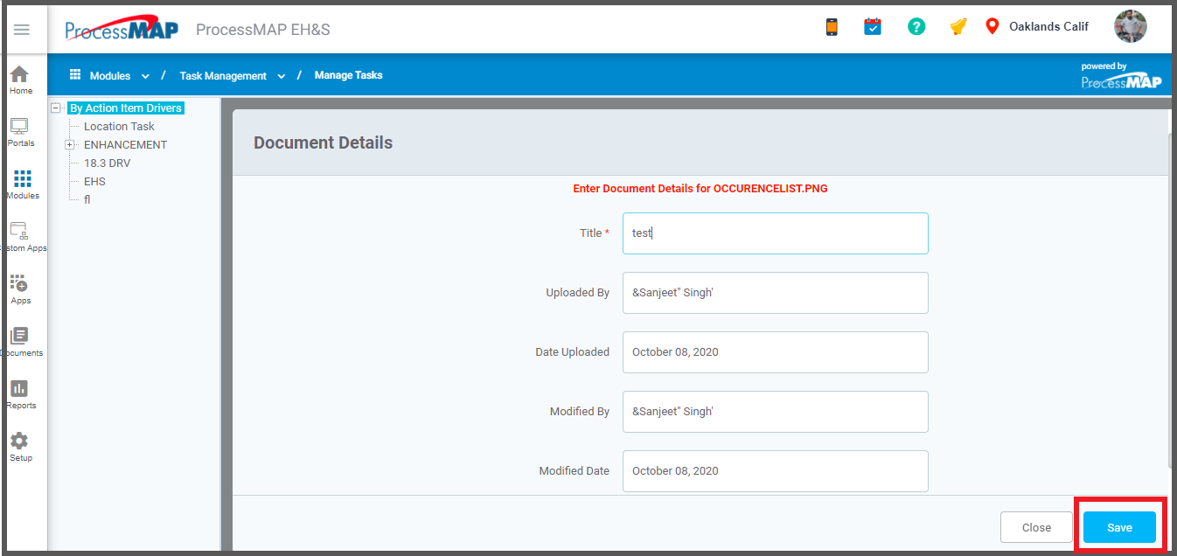Select ENHANCEMENT tree item
The image size is (1177, 556).
click(x=125, y=145)
